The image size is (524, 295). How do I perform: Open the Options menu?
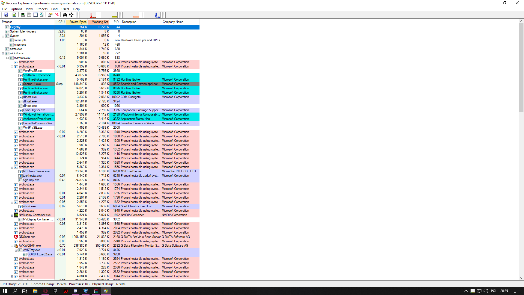[16, 9]
